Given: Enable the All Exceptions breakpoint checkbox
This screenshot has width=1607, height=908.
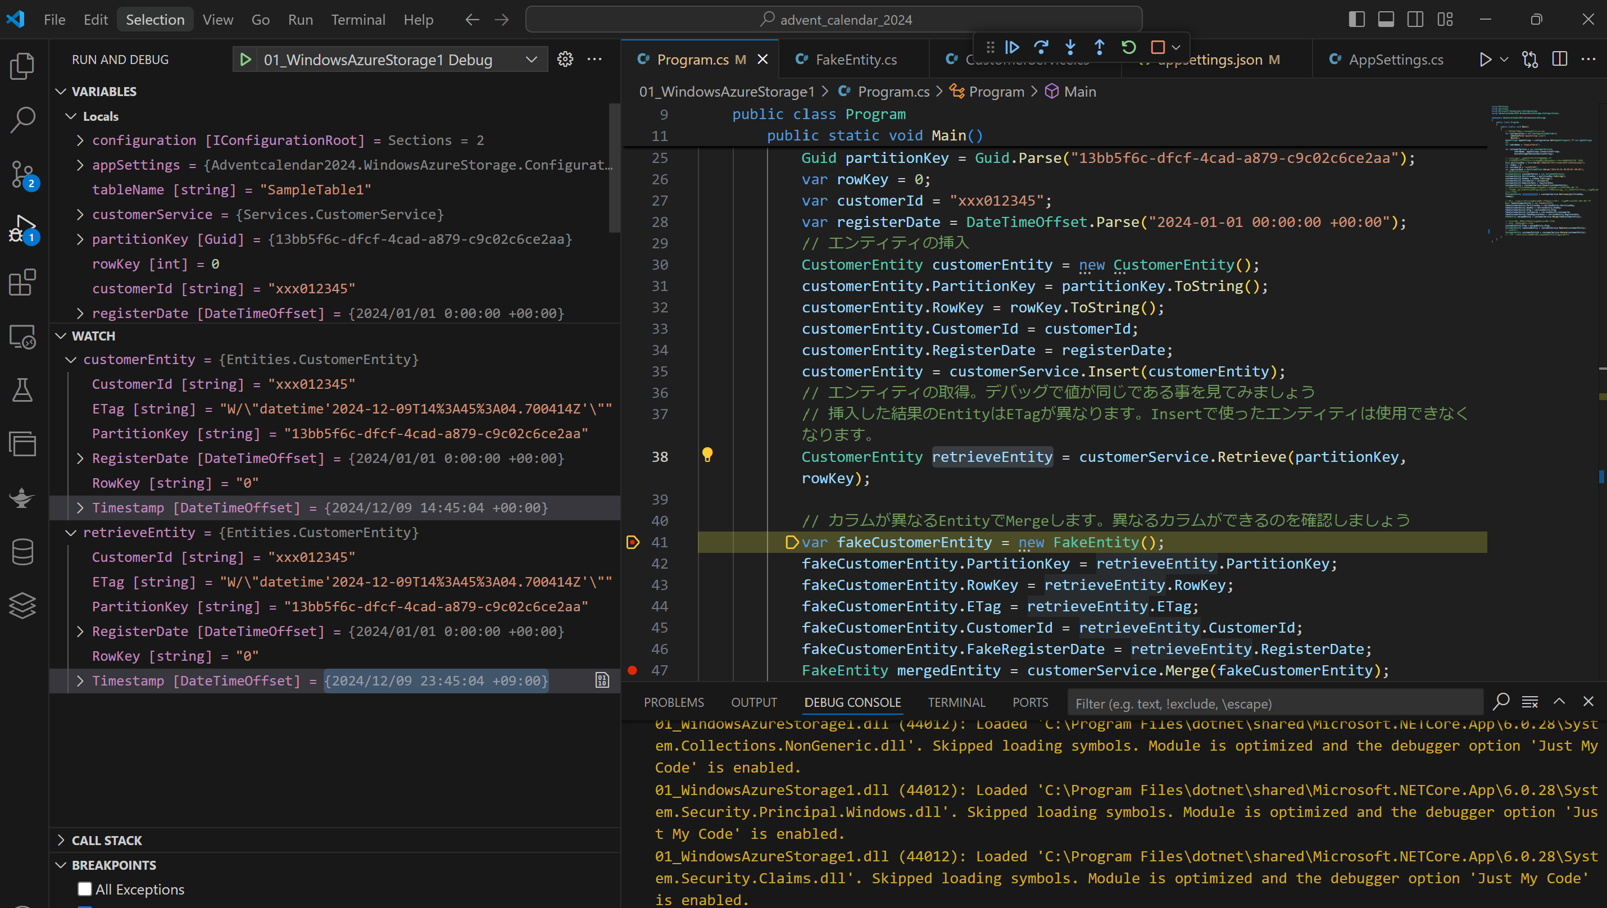Looking at the screenshot, I should pos(85,889).
